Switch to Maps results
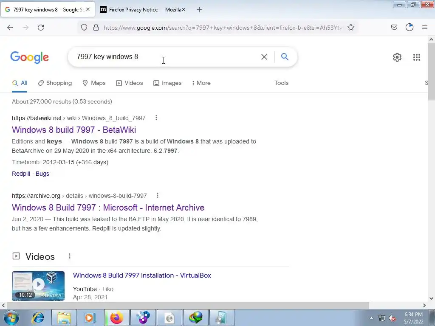 (94, 83)
